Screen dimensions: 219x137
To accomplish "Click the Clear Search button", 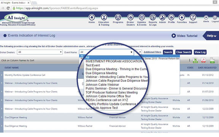I will 184,52.
